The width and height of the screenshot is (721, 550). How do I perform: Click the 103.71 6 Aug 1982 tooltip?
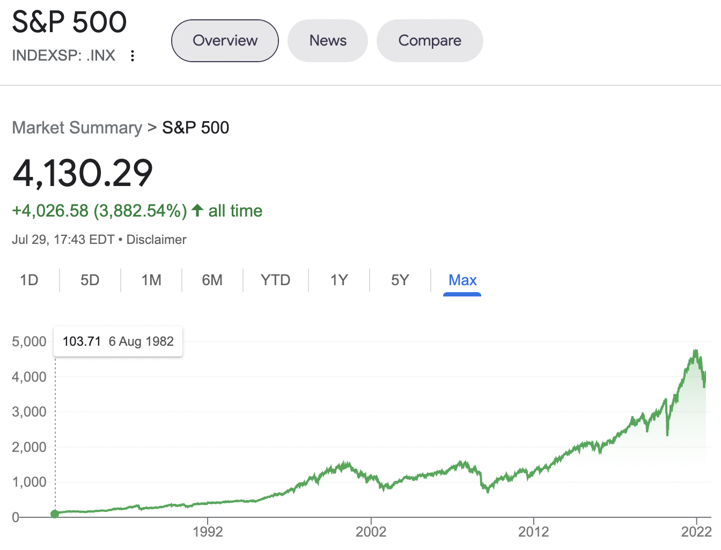[118, 341]
